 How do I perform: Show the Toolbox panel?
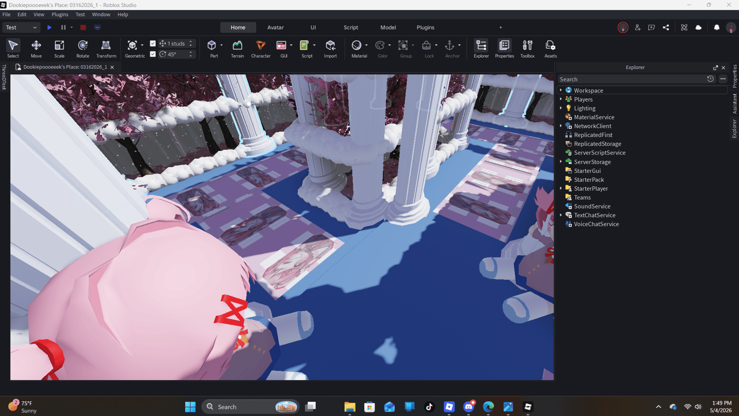coord(527,49)
